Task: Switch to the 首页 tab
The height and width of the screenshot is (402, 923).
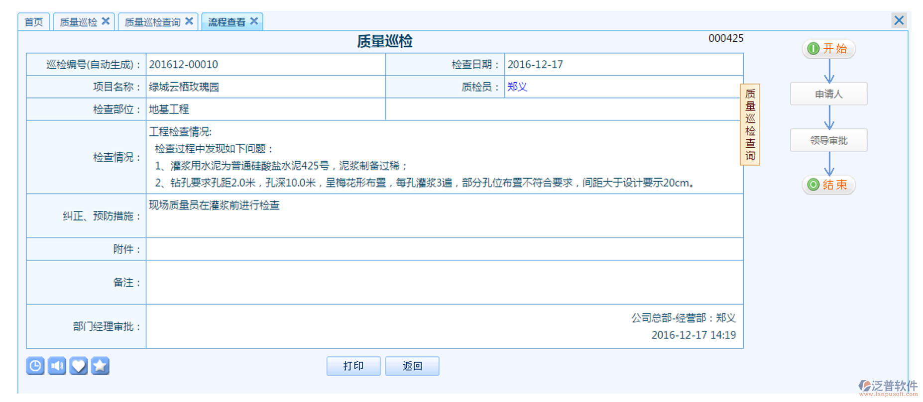Action: (34, 22)
